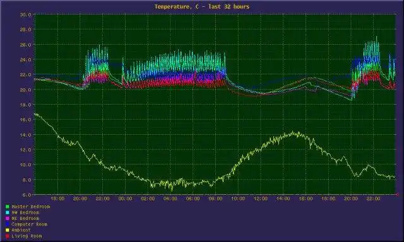The width and height of the screenshot is (404, 242).
Task: Click the 04:00 time axis label
Action: coord(170,199)
